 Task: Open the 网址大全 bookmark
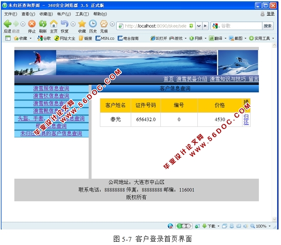click(65, 38)
